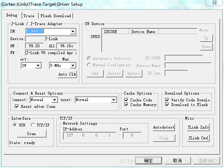Open the Flash Download tab
This screenshot has height=168, width=224.
(55, 16)
